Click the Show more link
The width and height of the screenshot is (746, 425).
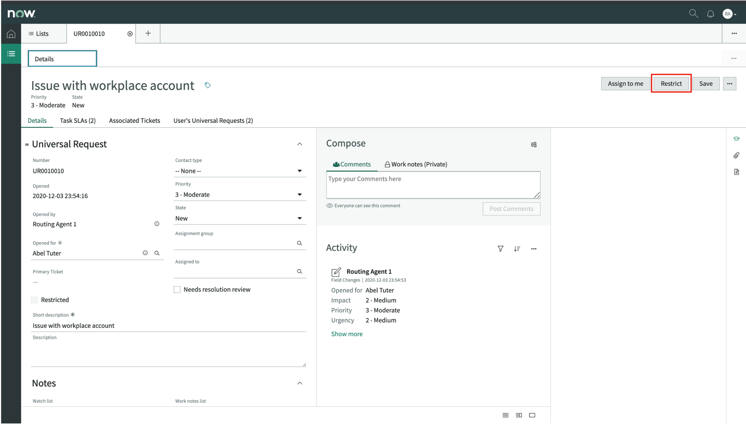(x=347, y=334)
